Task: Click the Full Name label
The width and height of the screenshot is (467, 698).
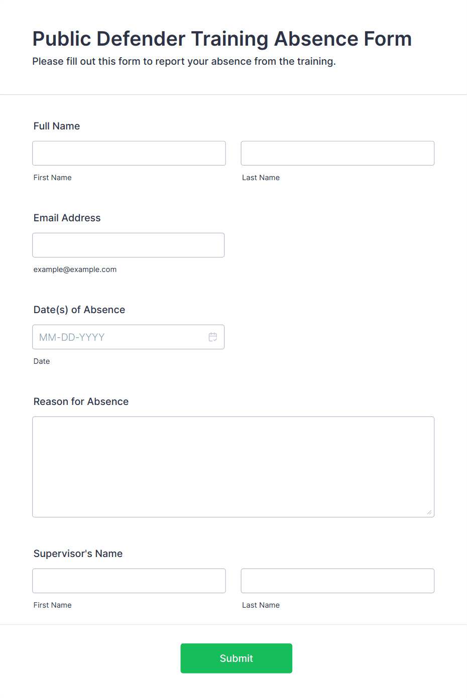Action: click(57, 126)
